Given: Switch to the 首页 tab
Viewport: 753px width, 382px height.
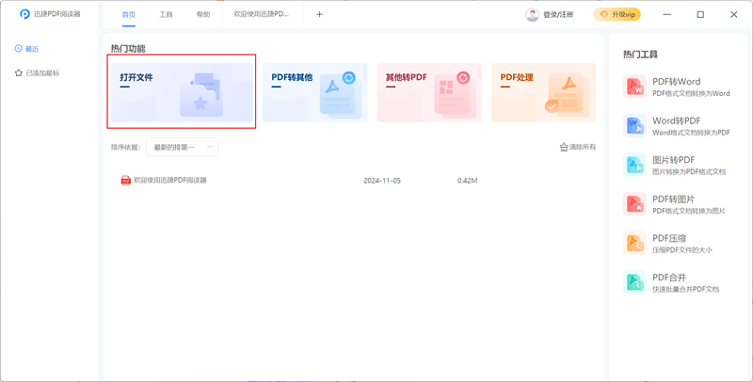Looking at the screenshot, I should tap(129, 14).
